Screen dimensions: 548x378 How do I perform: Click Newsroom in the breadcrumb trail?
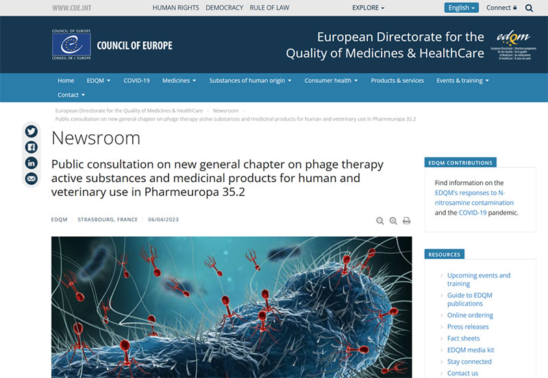coord(225,111)
